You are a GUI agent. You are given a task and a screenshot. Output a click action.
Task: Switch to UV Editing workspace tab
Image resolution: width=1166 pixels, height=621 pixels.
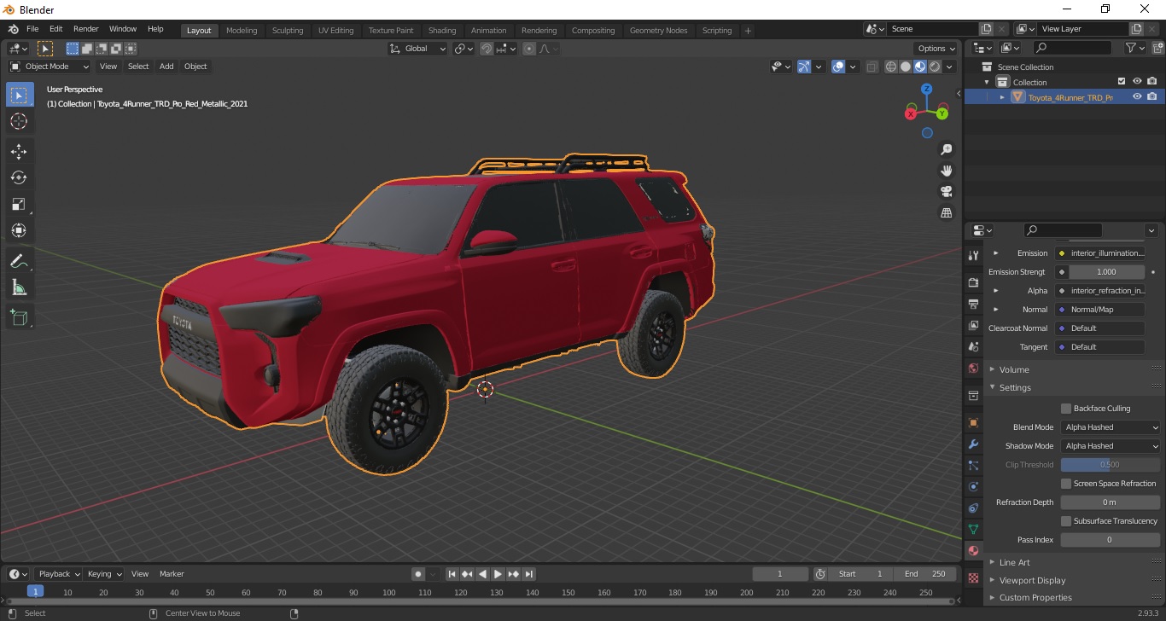coord(335,31)
